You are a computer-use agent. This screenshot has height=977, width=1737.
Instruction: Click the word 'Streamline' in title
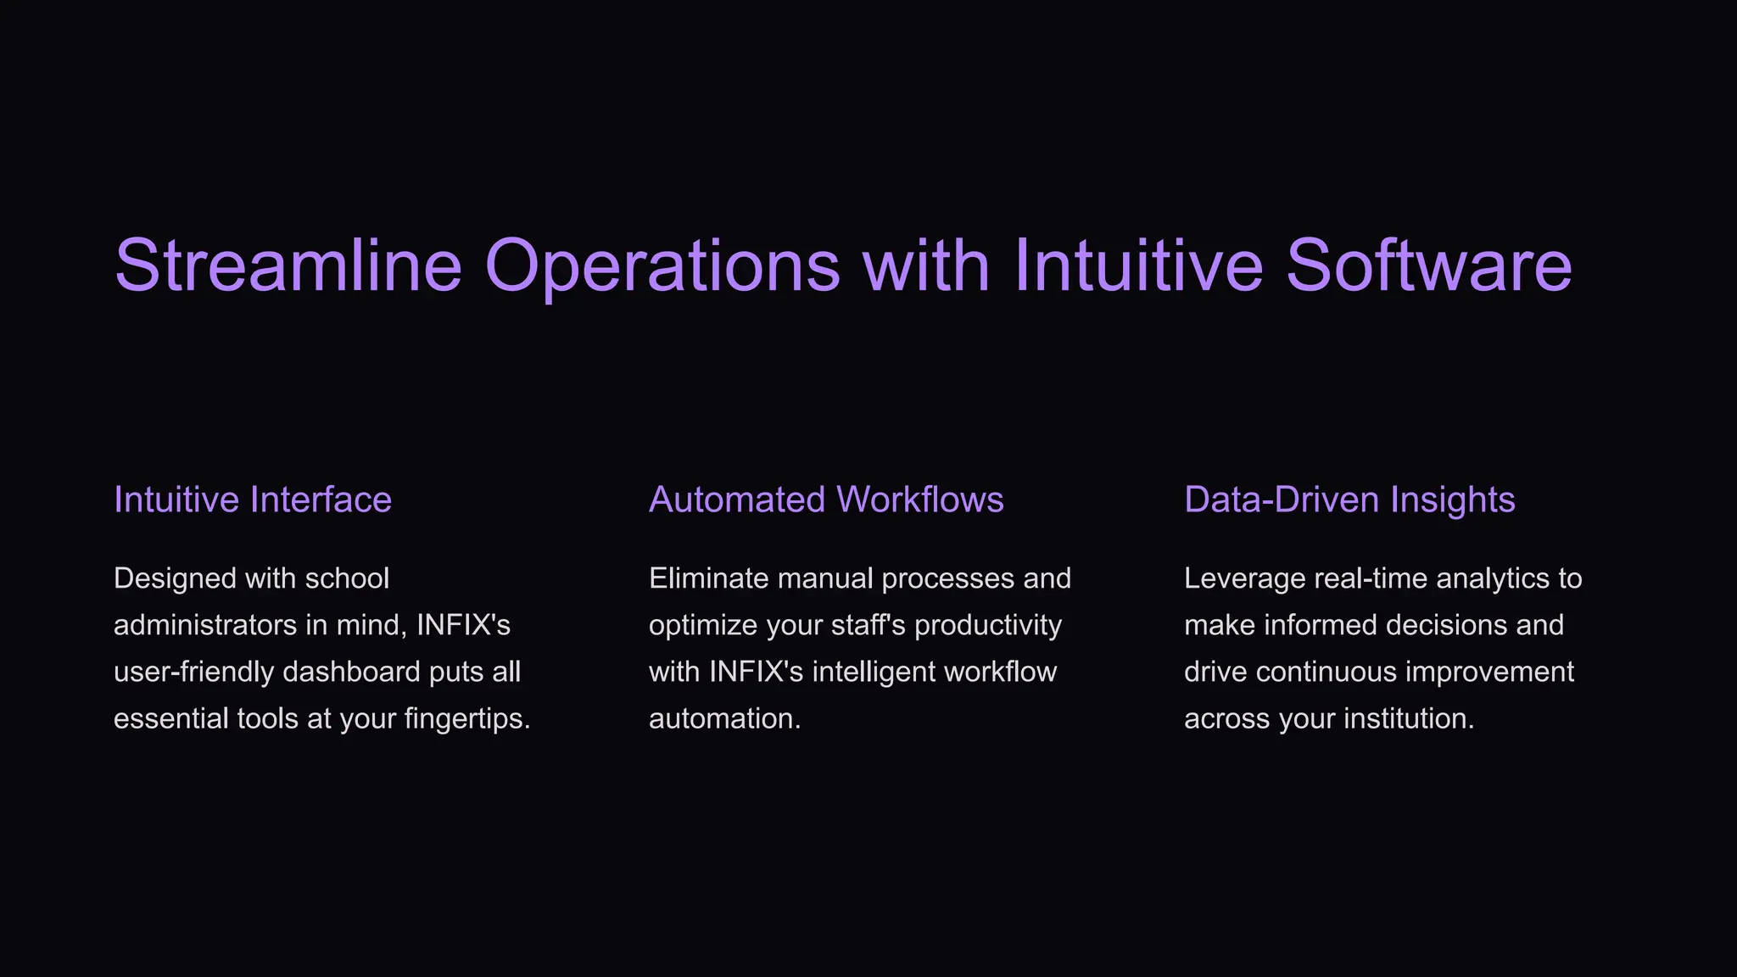(x=288, y=265)
